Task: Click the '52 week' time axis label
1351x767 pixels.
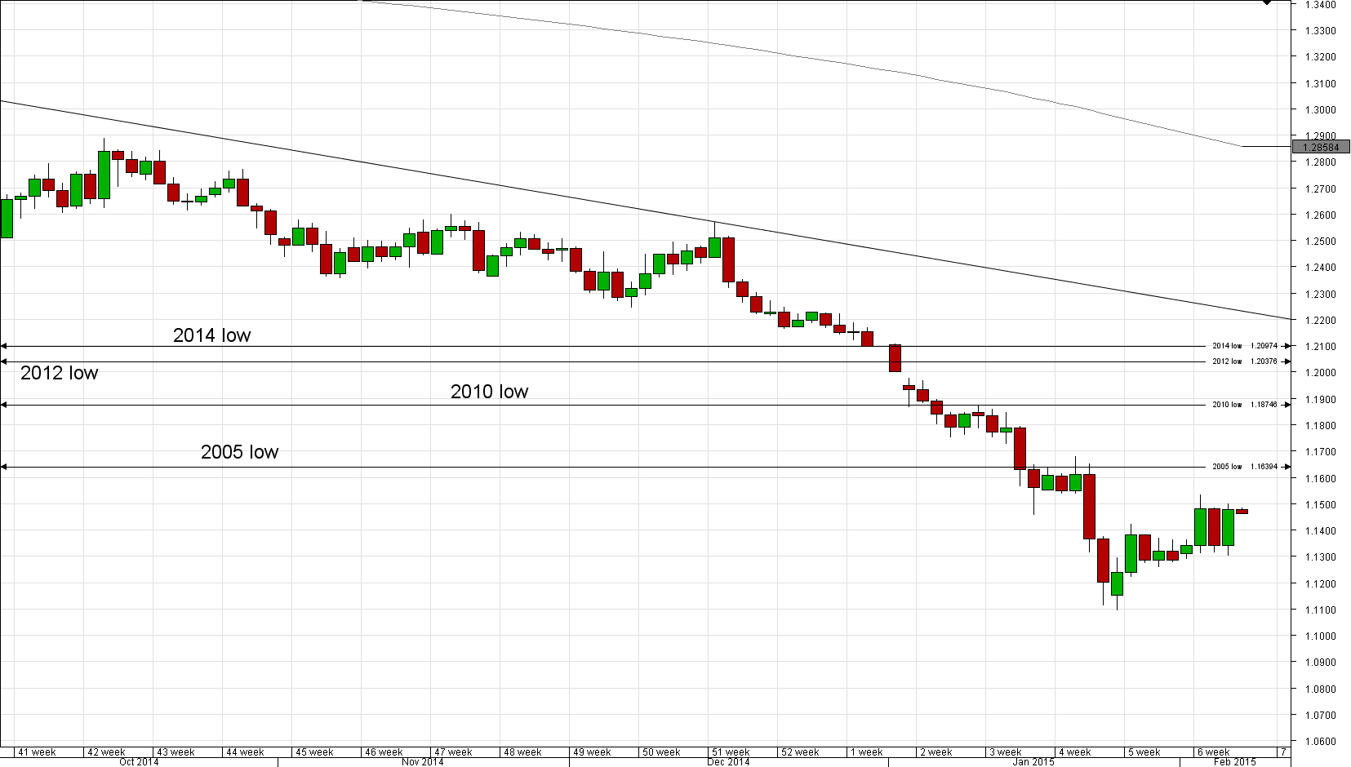Action: [800, 752]
